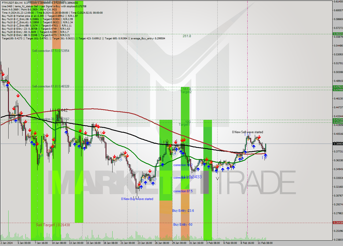Click the 'Buy Entry -50' label
343x246 pixels.
point(183,225)
